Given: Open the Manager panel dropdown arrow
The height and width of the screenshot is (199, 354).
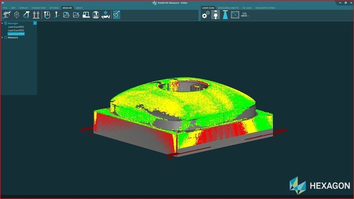Looking at the screenshot, I should click(35, 23).
